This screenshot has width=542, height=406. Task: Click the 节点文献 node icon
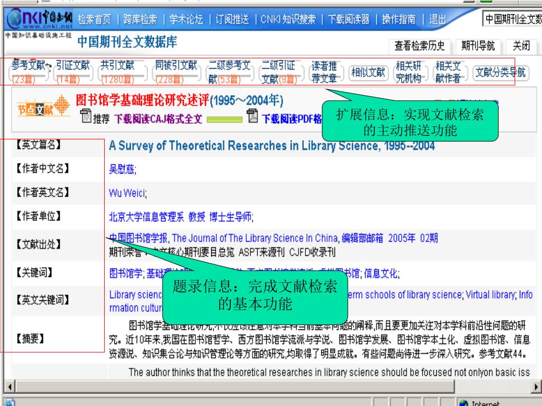tap(43, 106)
